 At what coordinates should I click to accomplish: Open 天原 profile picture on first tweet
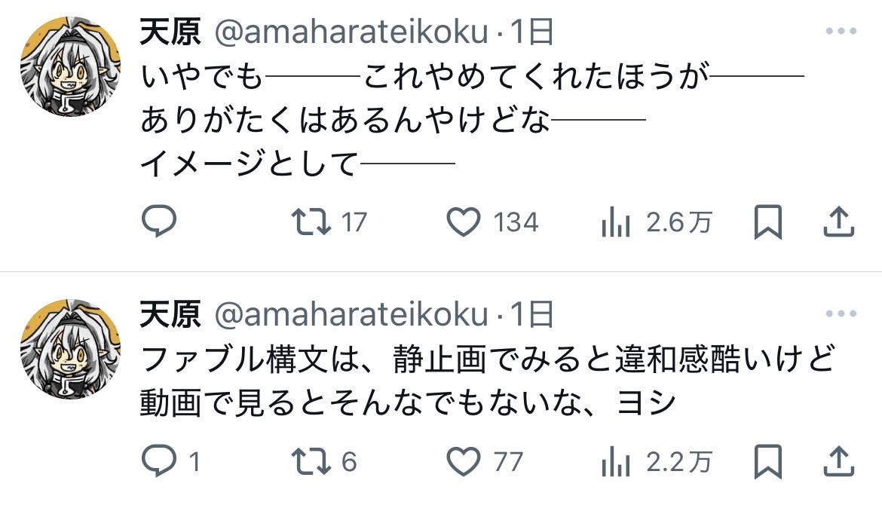coord(70,66)
